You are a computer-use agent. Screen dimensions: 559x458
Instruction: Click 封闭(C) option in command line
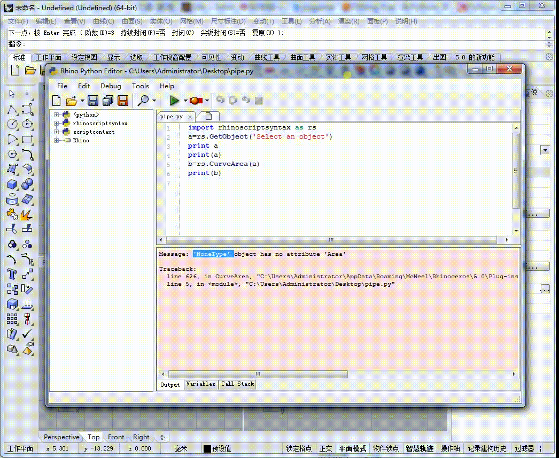click(183, 33)
